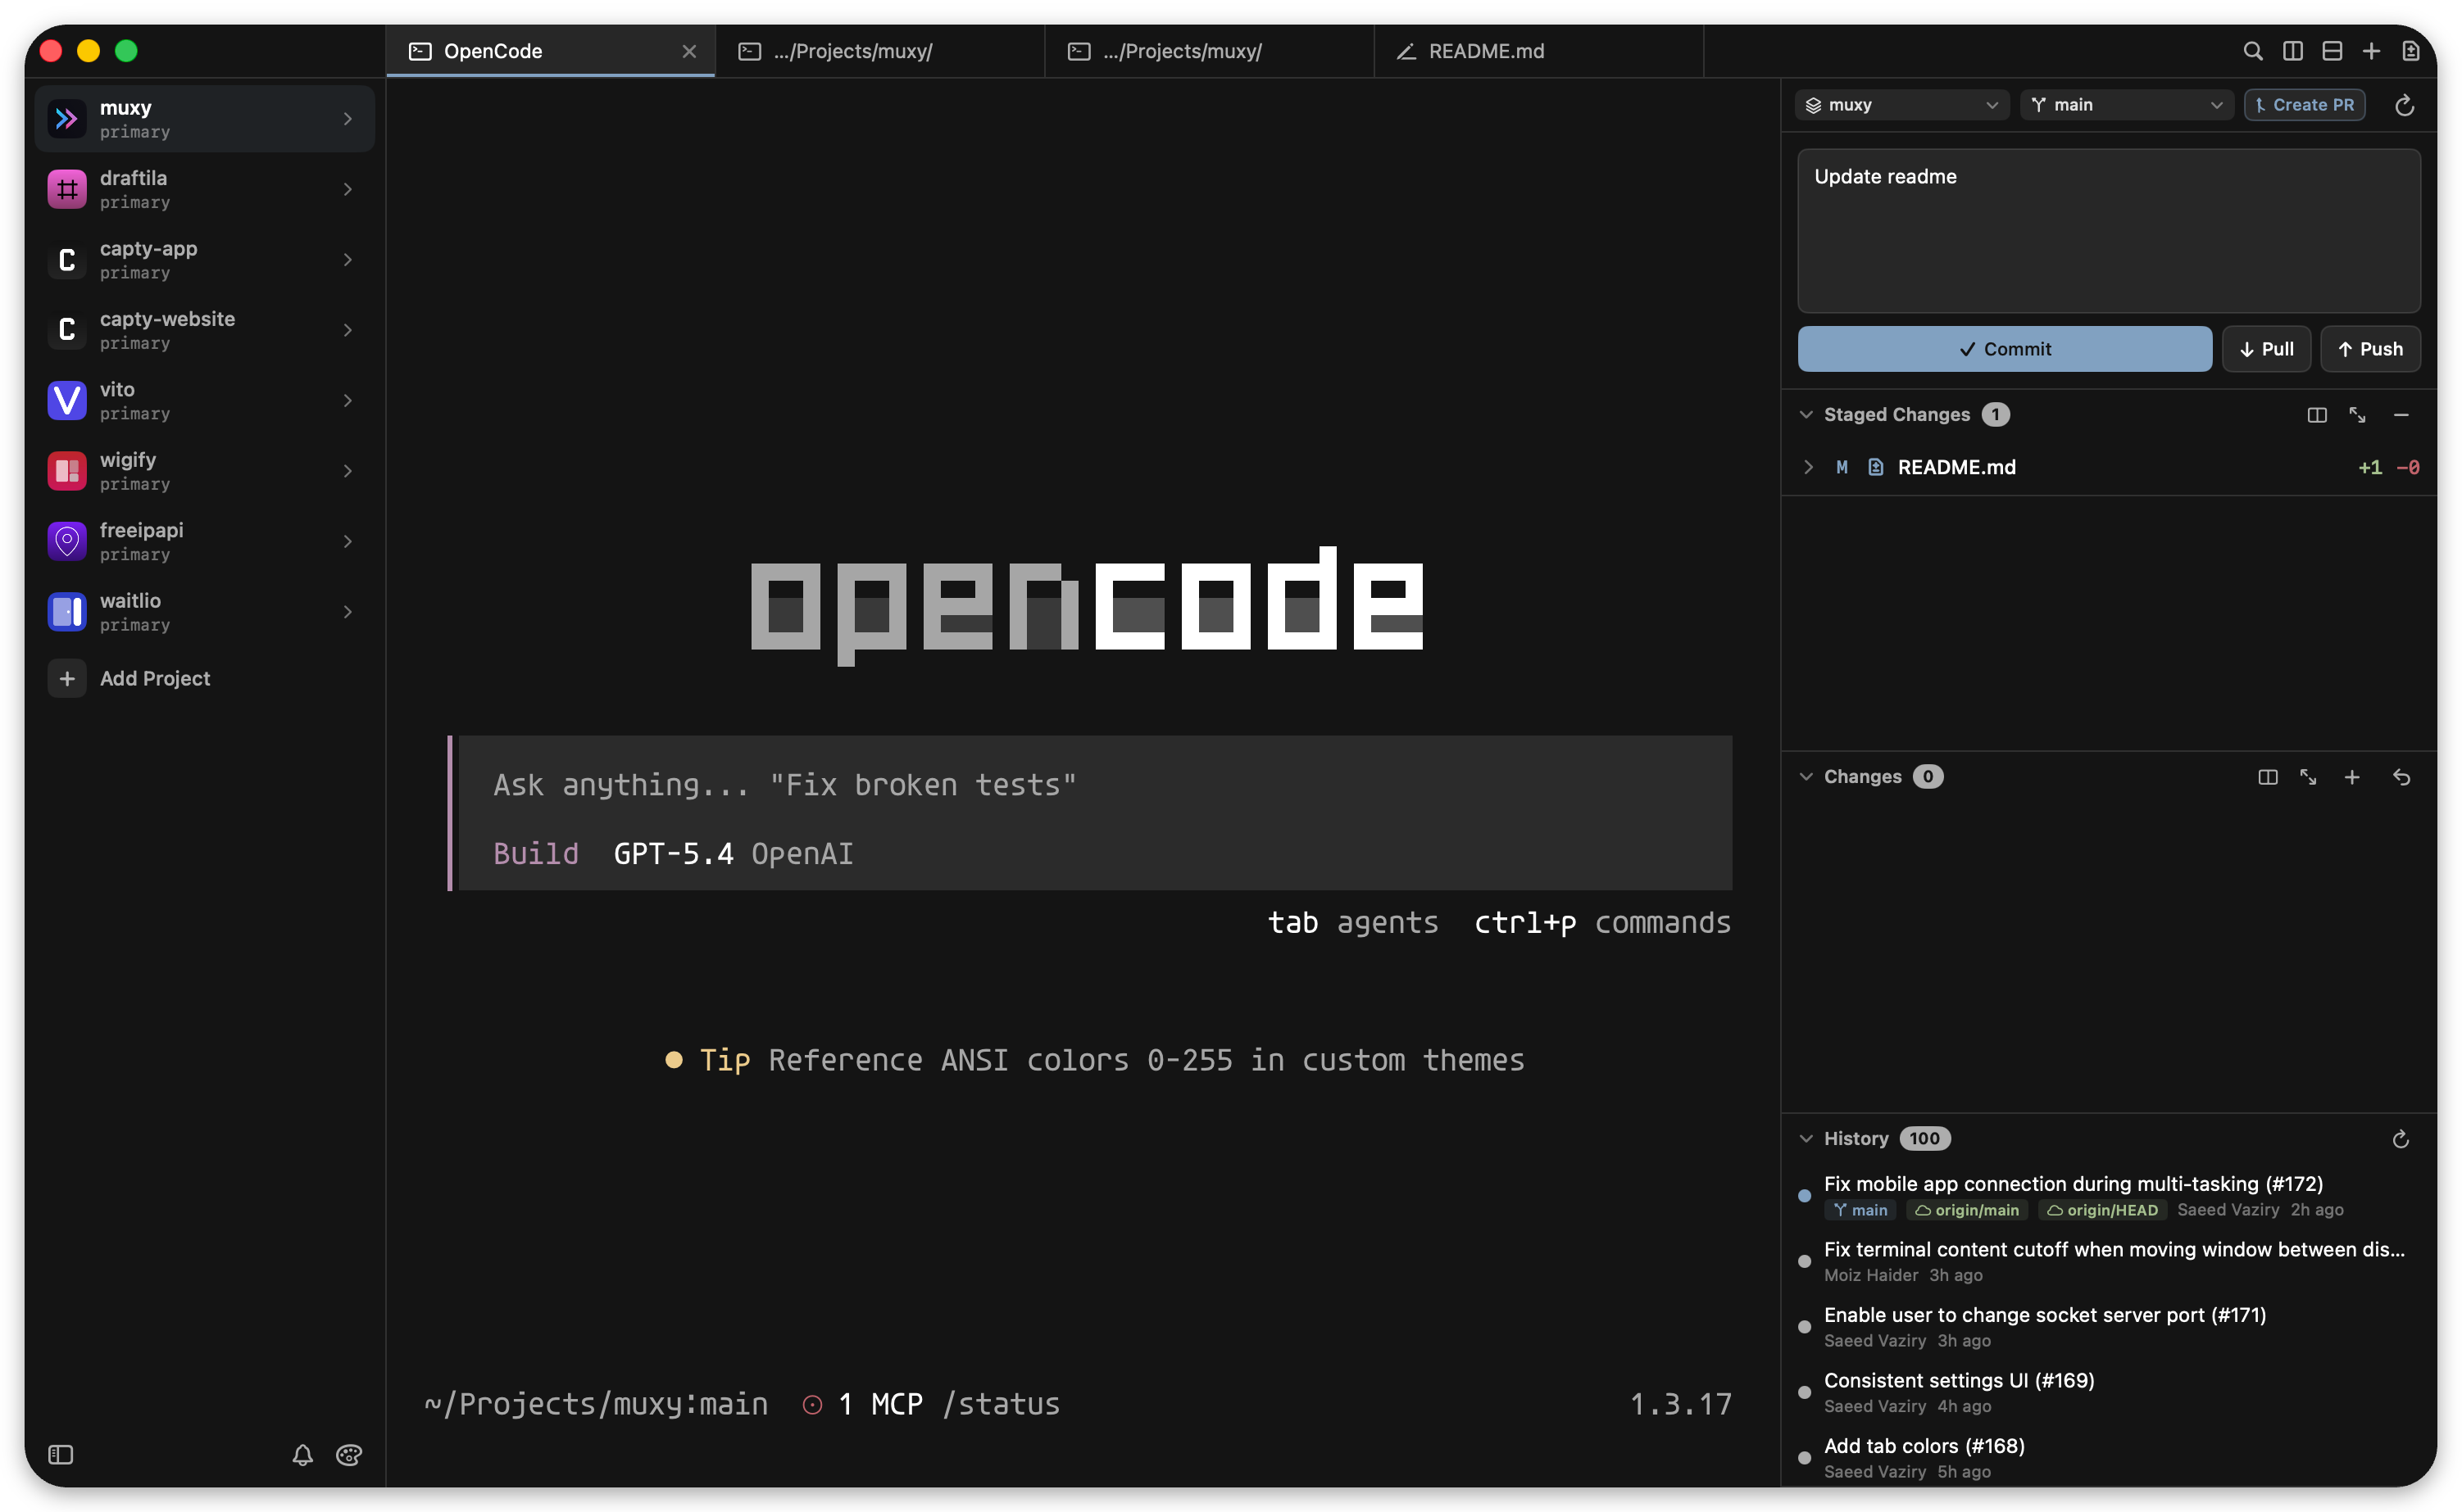The width and height of the screenshot is (2462, 1512).
Task: Discard all changes with the undo icon
Action: point(2401,777)
